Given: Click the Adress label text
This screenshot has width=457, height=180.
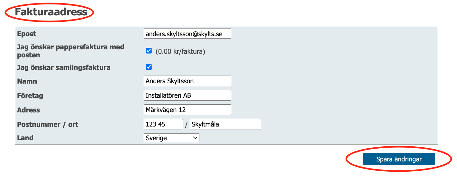Looking at the screenshot, I should (x=28, y=110).
